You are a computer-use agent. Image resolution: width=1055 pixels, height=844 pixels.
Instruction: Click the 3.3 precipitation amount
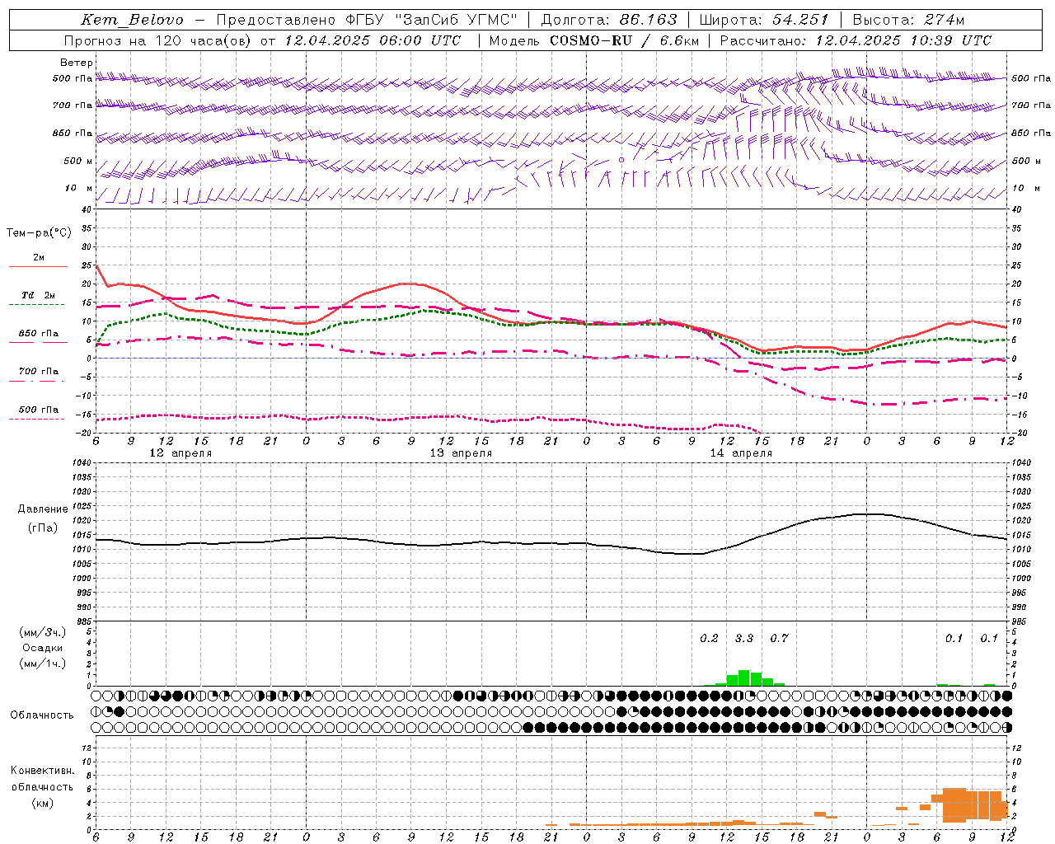744,638
